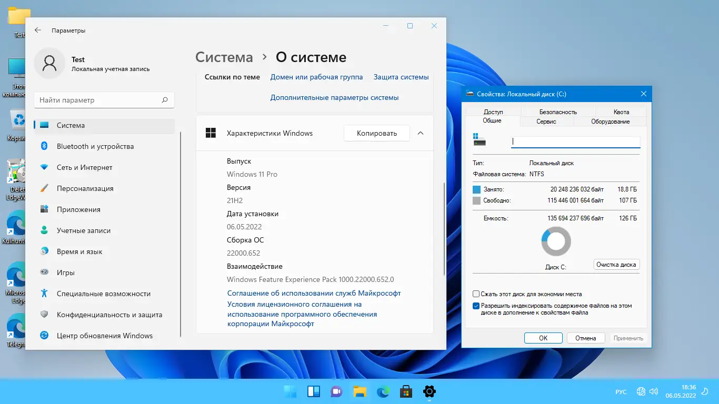Click inside the Найти параметр search field
Screen dimensions: 719x404
[104, 100]
